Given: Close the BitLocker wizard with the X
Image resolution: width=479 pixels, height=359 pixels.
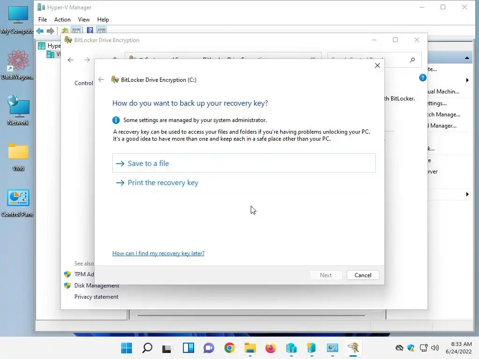Looking at the screenshot, I should pos(377,65).
